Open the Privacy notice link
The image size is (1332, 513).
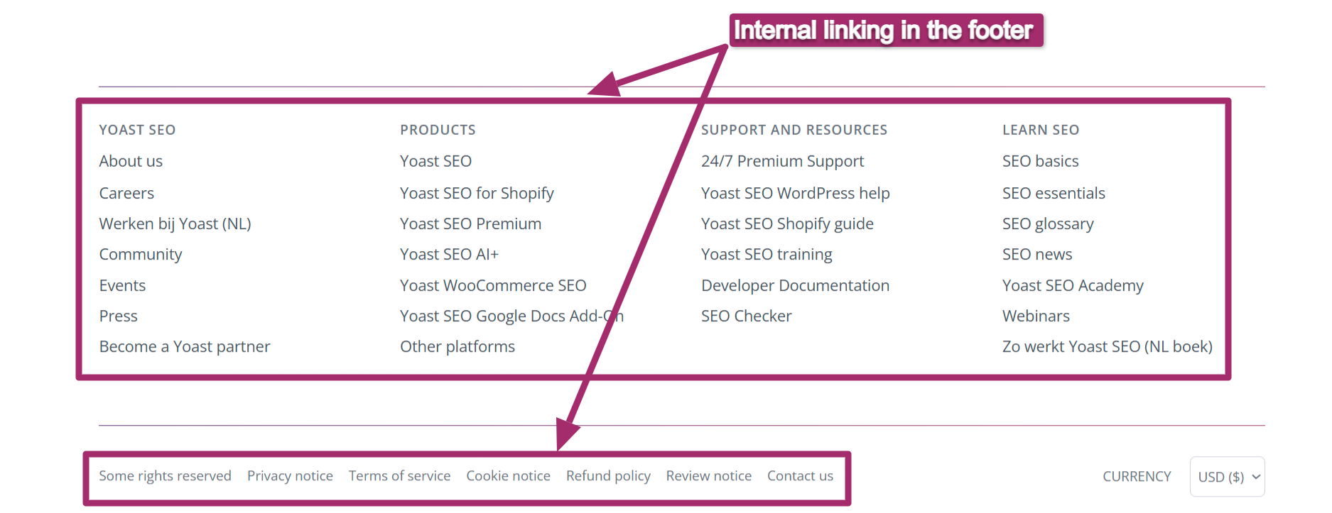tap(290, 475)
